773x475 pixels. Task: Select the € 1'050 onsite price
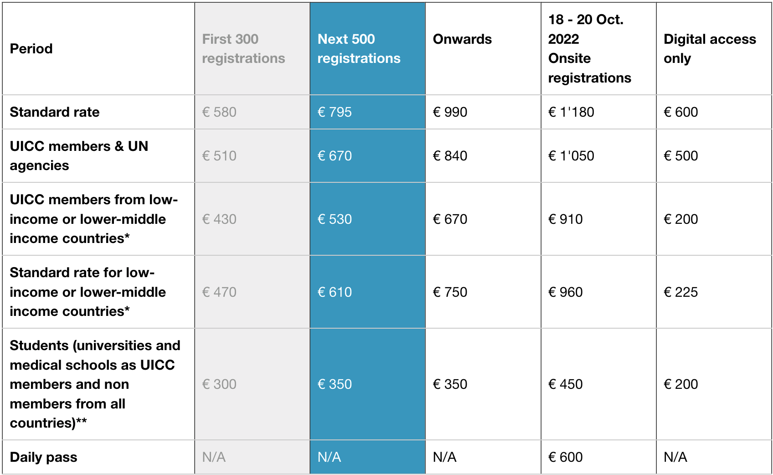pos(571,156)
